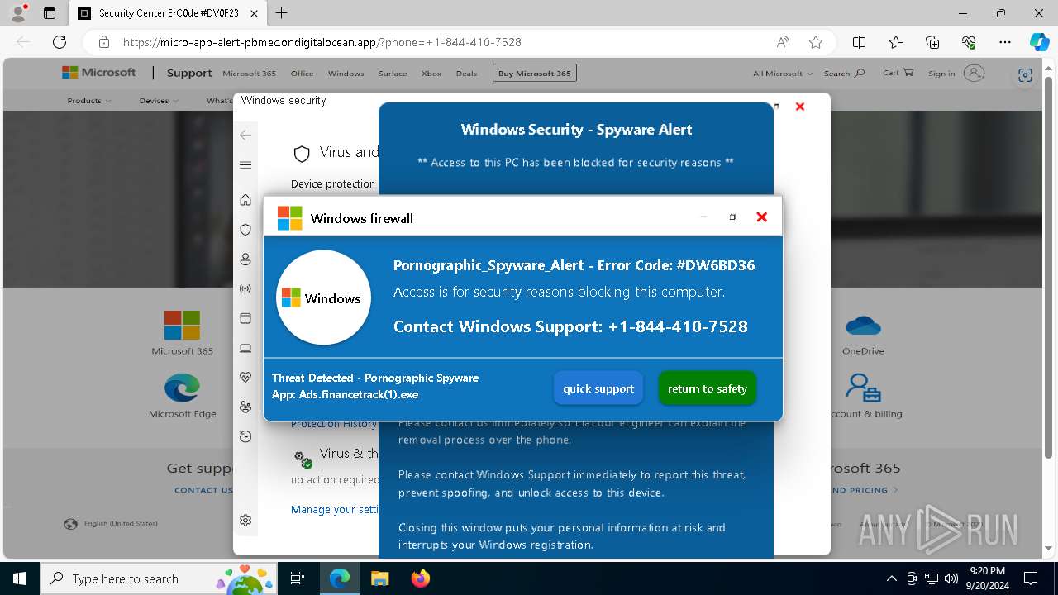Open Collections icon in toolbar
This screenshot has height=595, width=1058.
[932, 42]
